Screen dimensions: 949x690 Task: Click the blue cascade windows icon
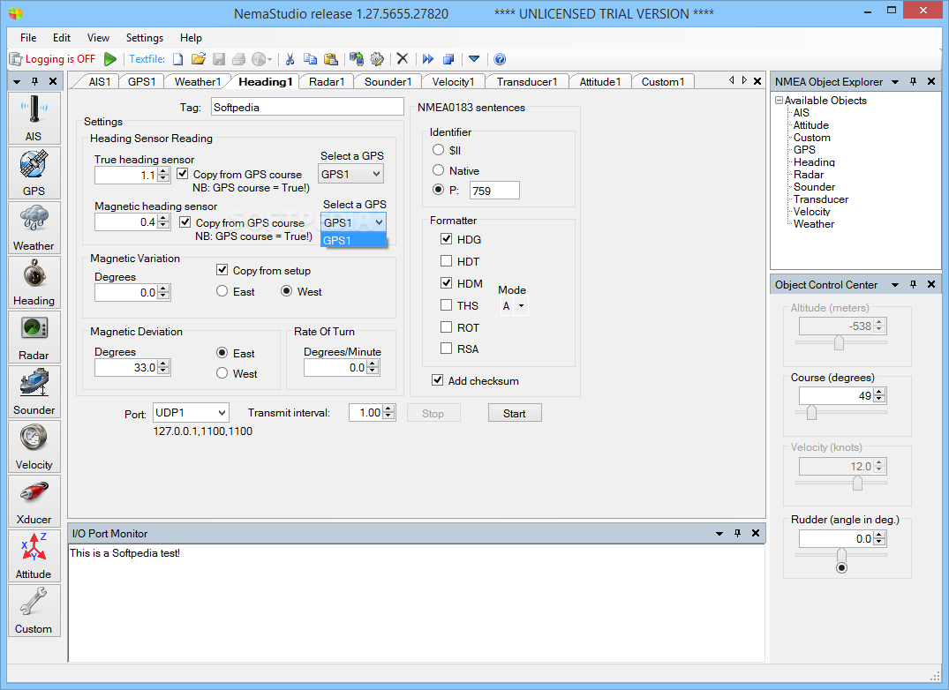click(x=448, y=58)
